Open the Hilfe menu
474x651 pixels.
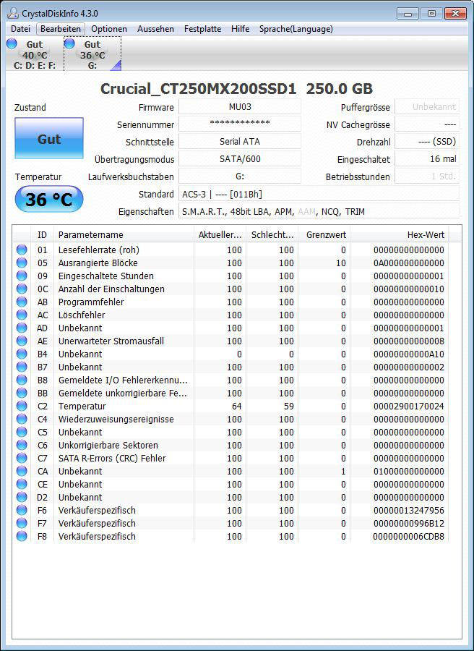[240, 29]
